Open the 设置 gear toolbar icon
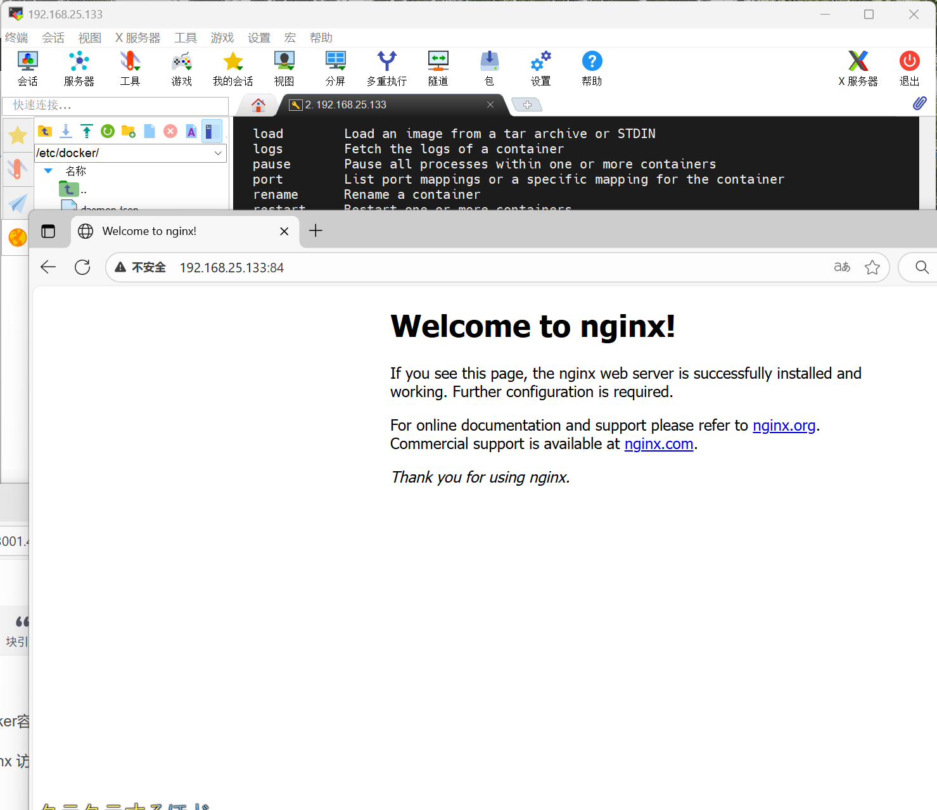 click(x=540, y=68)
